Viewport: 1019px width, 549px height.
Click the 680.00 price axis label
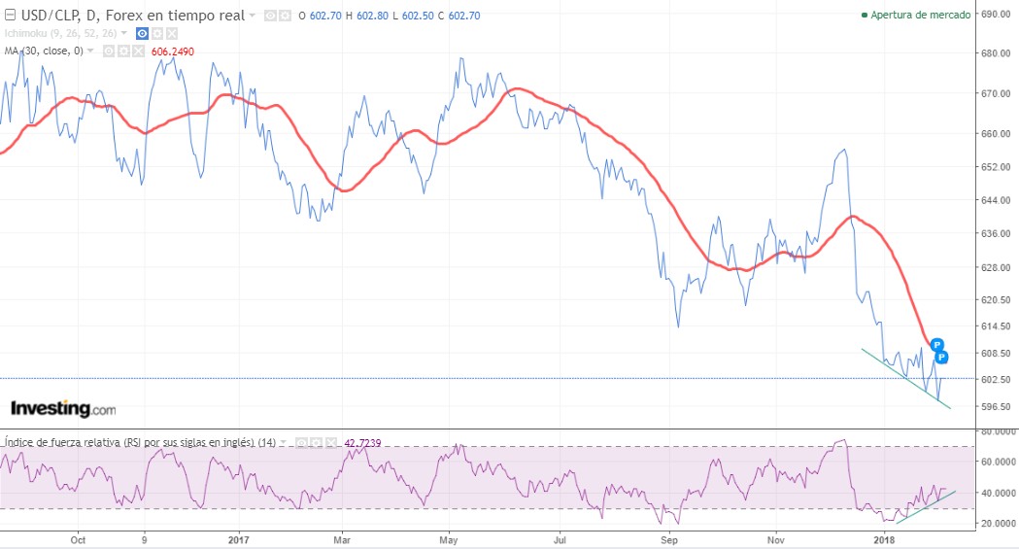(995, 53)
